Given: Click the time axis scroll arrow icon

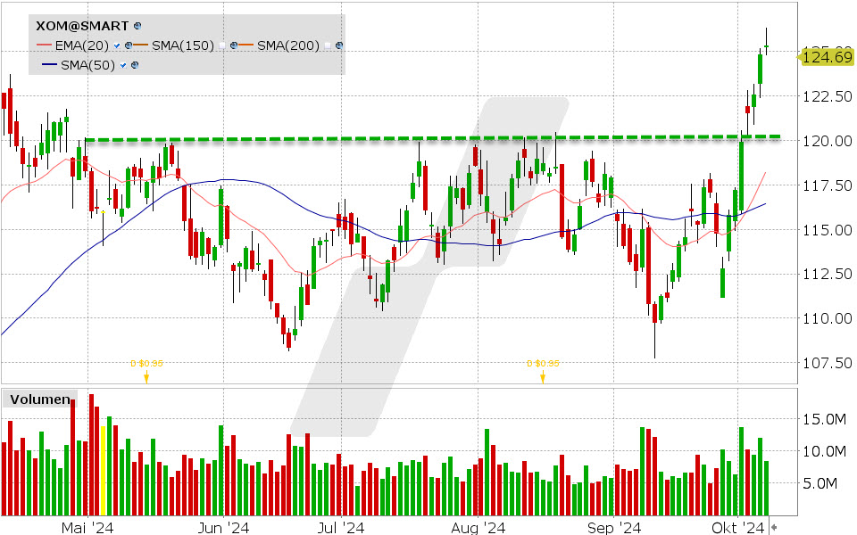Looking at the screenshot, I should (x=773, y=527).
